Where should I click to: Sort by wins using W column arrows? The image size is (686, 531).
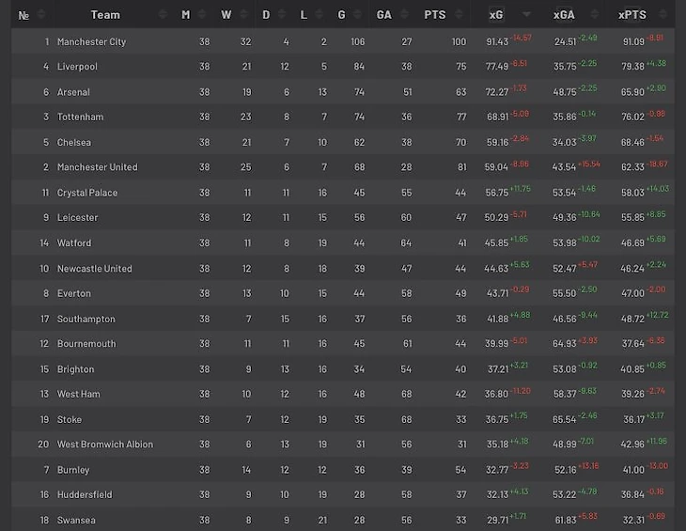pos(243,14)
